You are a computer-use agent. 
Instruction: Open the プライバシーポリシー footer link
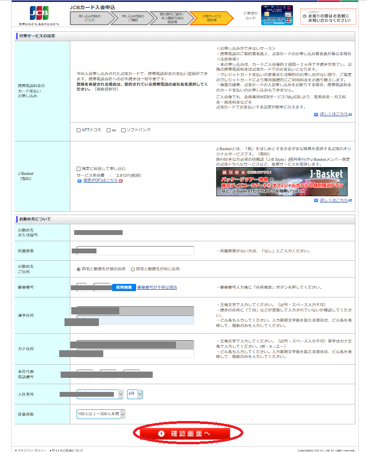point(32,450)
